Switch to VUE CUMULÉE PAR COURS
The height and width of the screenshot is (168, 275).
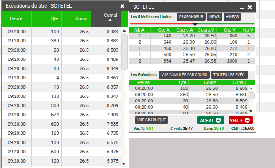point(184,75)
